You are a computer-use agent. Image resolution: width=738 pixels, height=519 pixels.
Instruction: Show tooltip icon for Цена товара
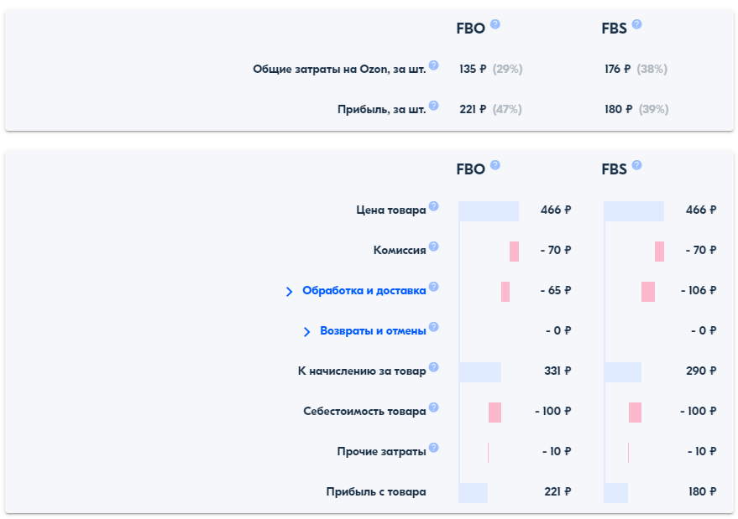click(434, 206)
